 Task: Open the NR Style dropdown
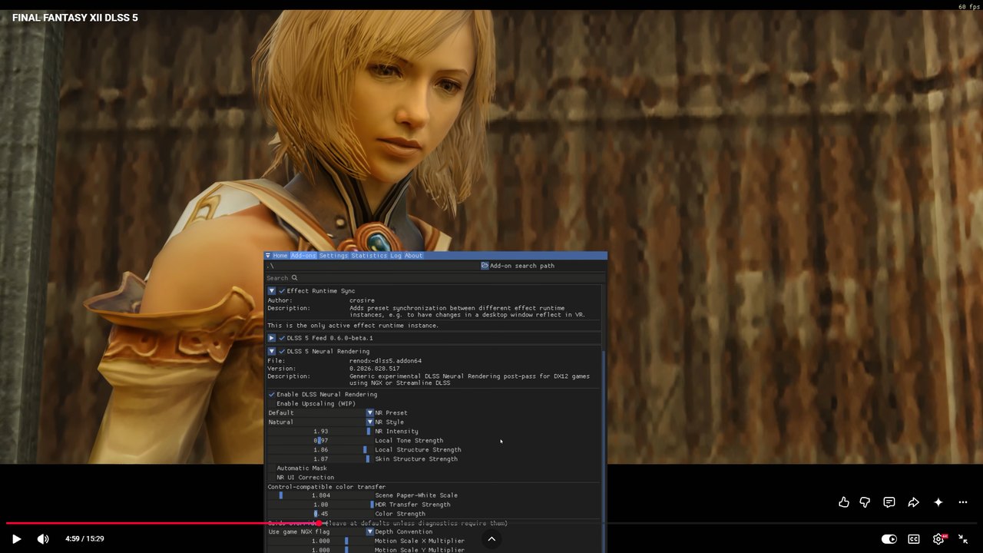point(320,422)
